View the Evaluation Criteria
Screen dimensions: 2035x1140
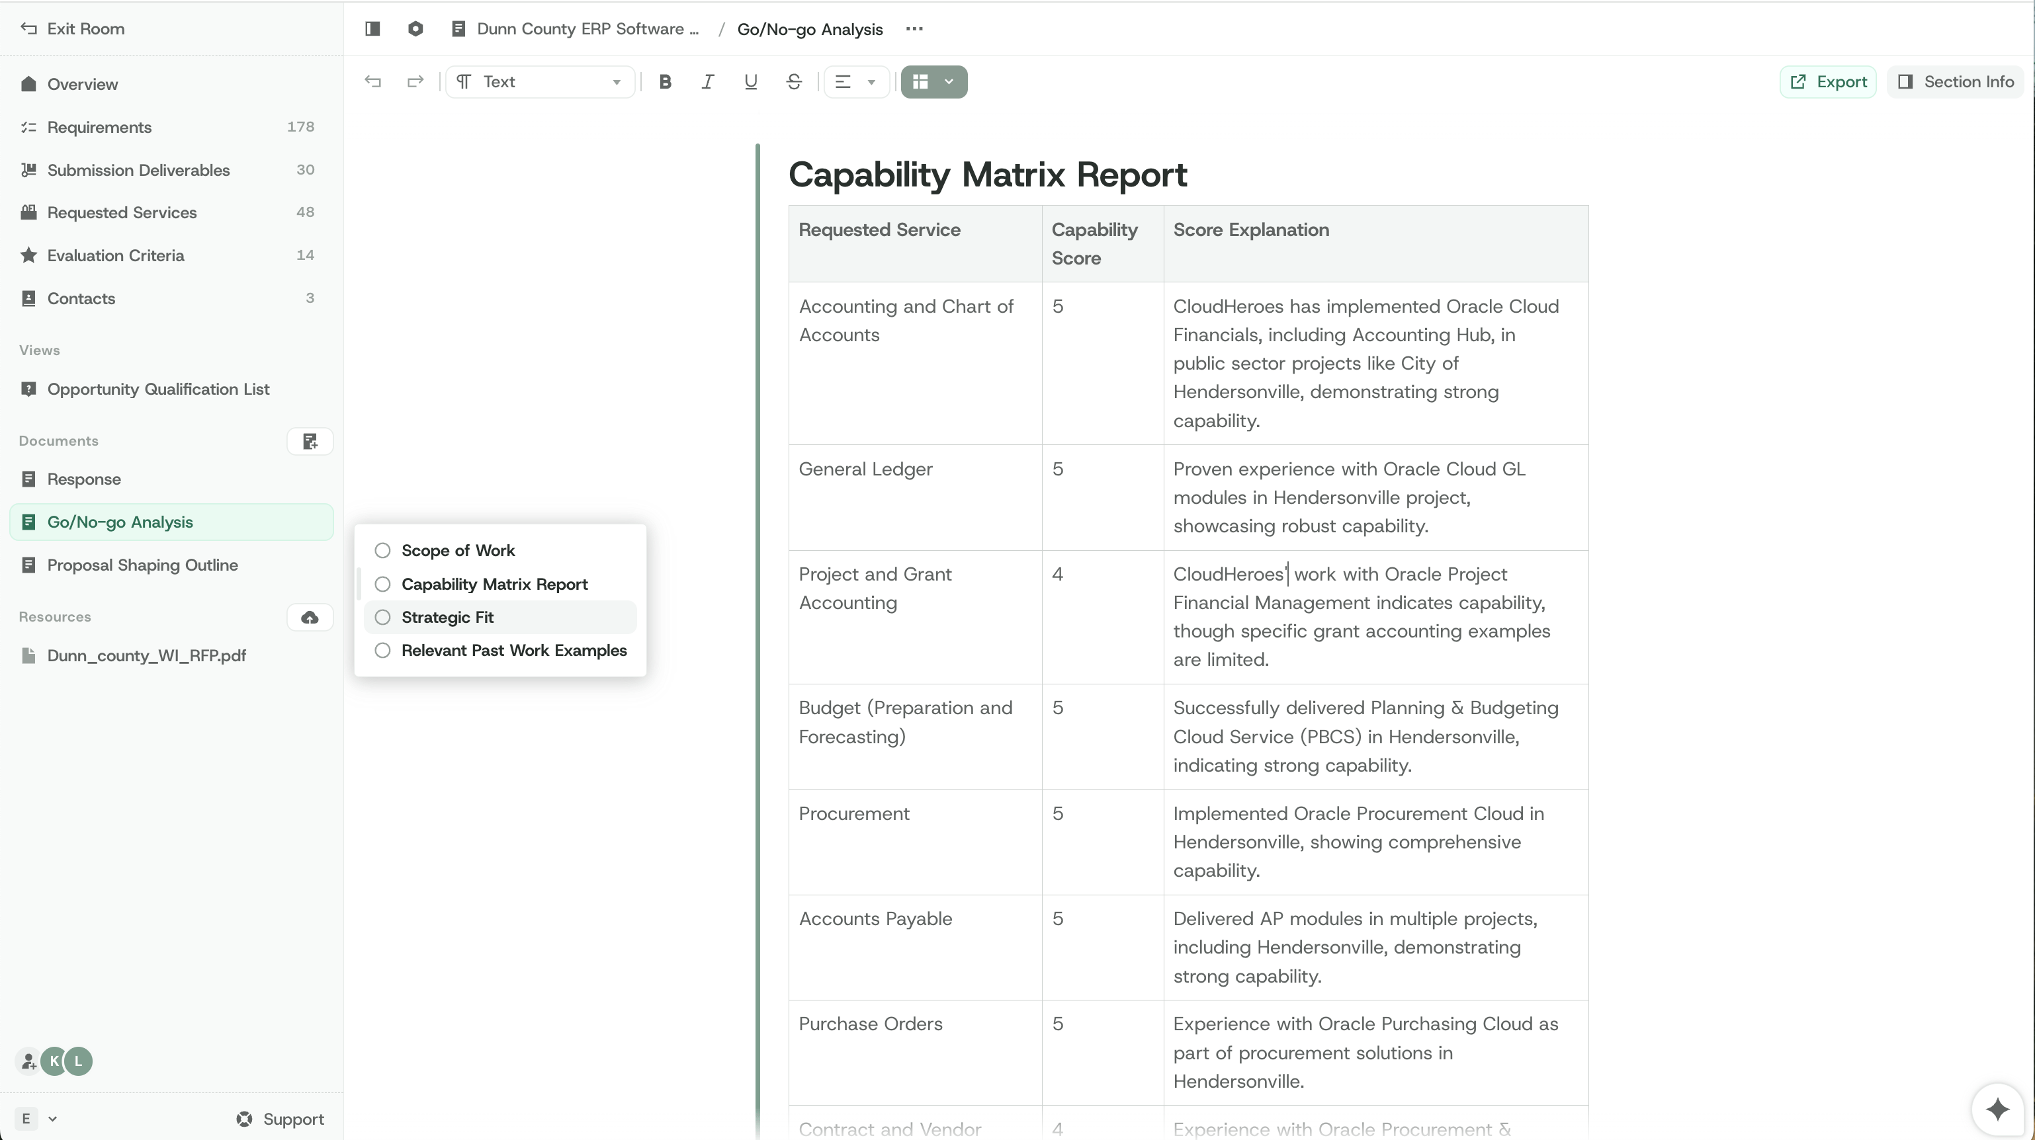coord(171,256)
